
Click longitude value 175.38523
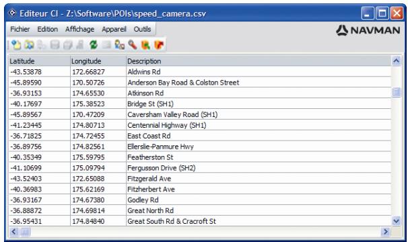coord(88,104)
